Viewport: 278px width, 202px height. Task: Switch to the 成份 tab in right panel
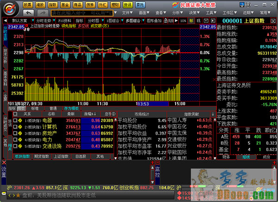coord(266,157)
